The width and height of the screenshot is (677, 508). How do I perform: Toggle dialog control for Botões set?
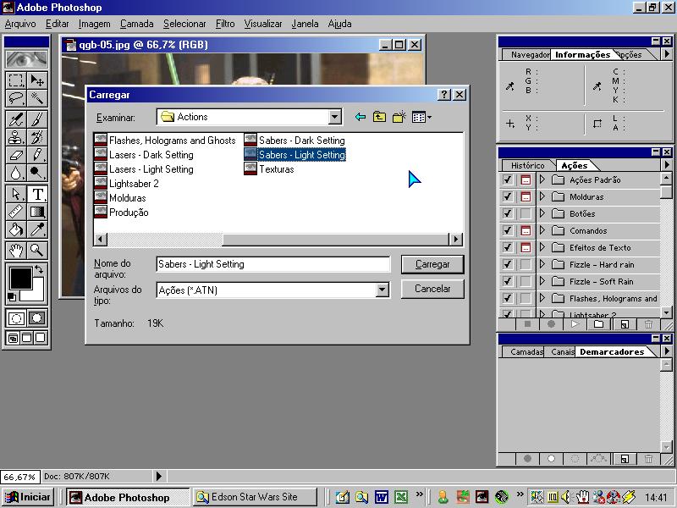tap(526, 213)
